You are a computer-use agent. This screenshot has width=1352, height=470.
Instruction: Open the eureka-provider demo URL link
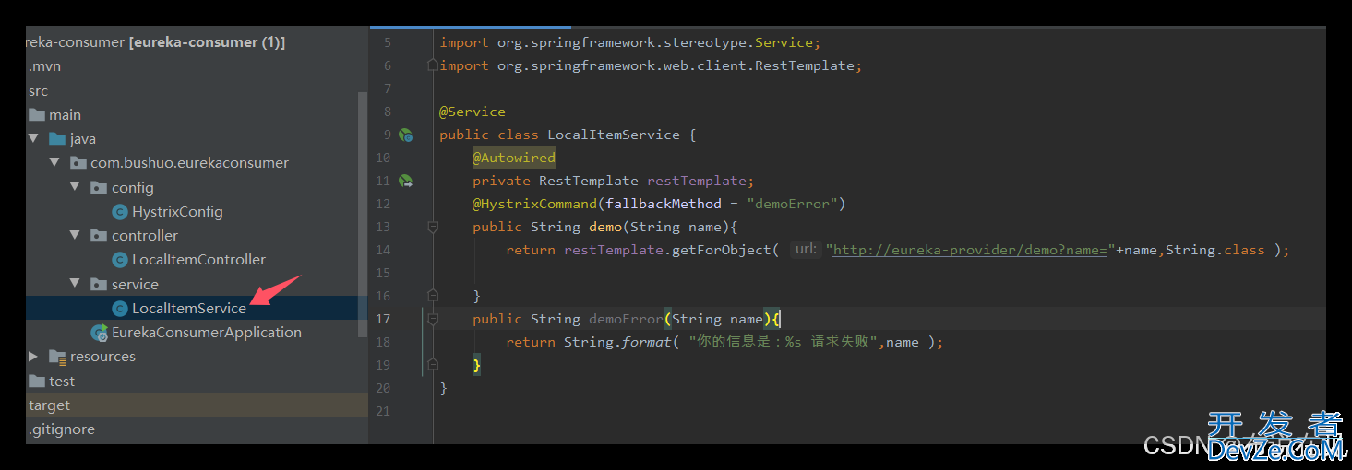970,250
